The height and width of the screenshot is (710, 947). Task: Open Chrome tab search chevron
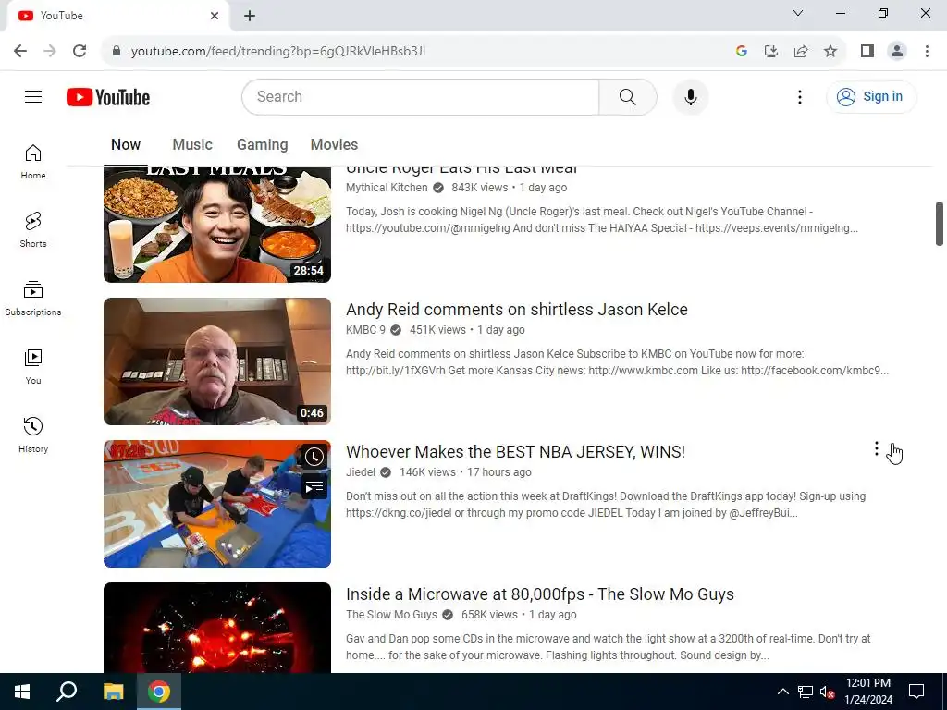798,13
